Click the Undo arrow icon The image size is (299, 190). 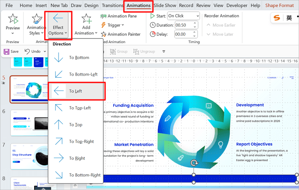click(26, 51)
